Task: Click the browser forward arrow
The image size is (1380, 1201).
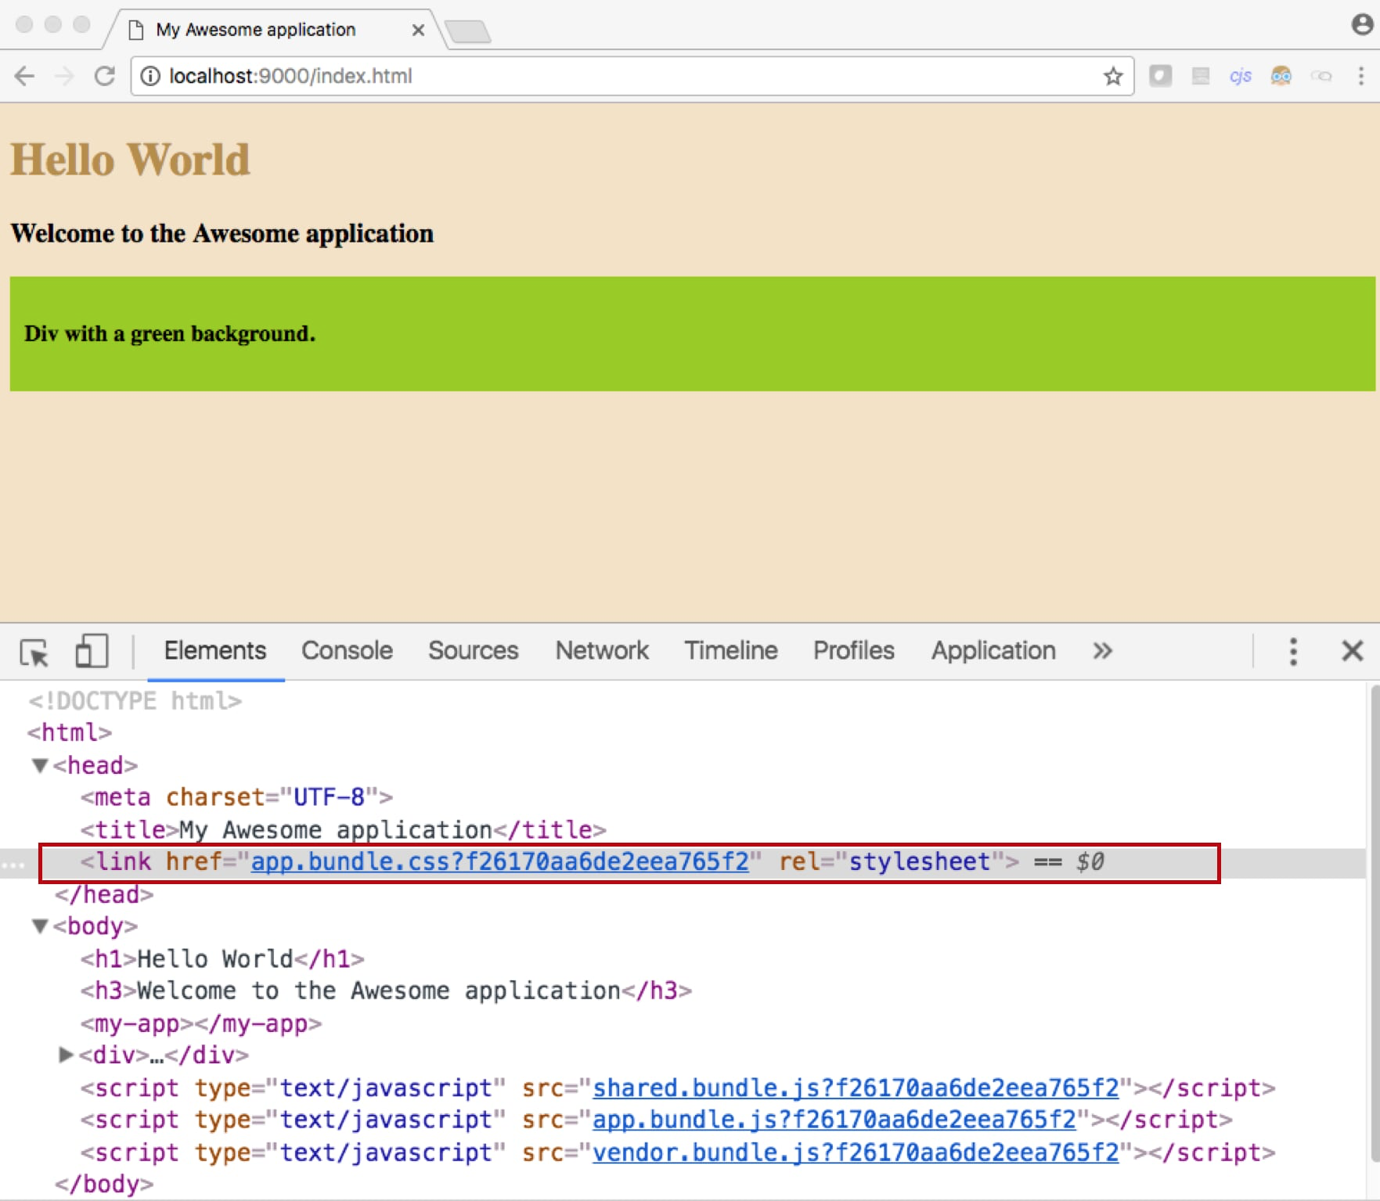Action: [64, 76]
